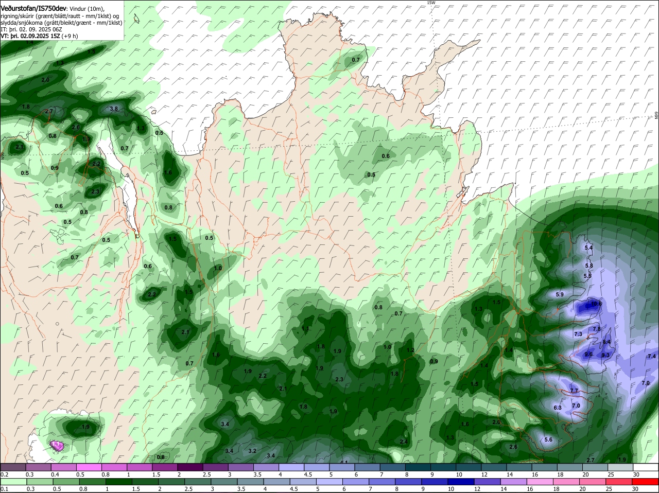659x493 pixels.
Task: Click the 8.4 precipitation label
Action: tap(606, 342)
